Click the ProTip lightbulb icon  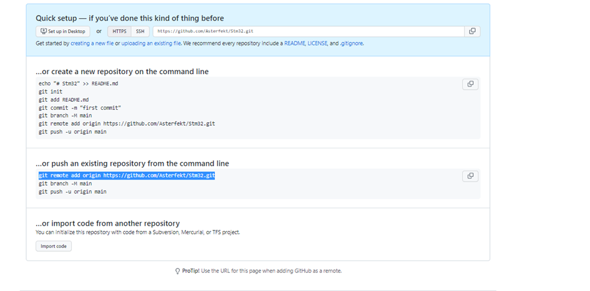[x=178, y=271]
